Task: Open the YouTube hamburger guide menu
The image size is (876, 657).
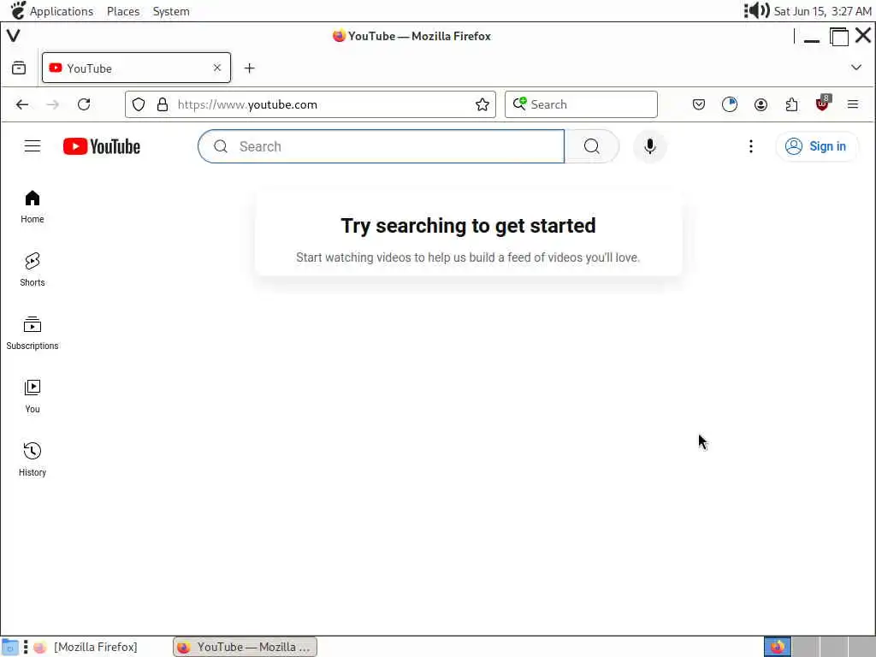Action: pyautogui.click(x=33, y=146)
